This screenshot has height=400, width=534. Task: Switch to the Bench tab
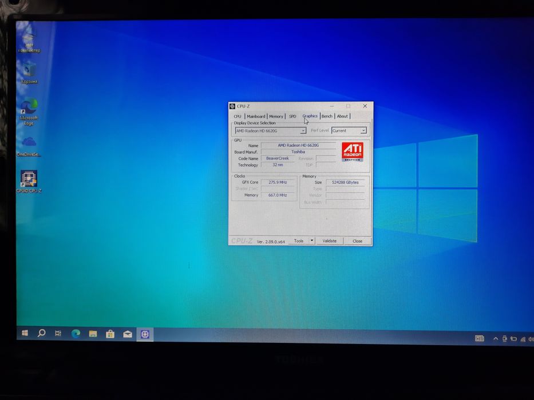pyautogui.click(x=327, y=117)
